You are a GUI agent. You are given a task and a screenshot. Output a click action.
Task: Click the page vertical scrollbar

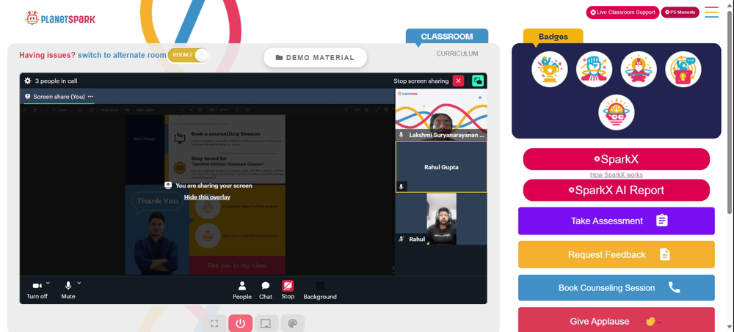coord(730,112)
